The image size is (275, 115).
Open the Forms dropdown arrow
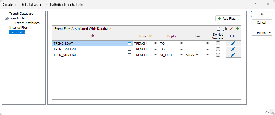coord(270,33)
